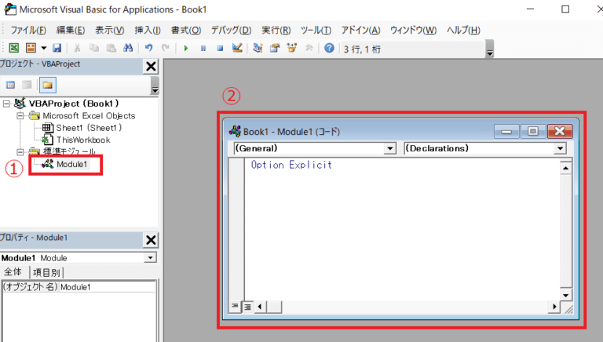Click the Reset (stop) square icon
The height and width of the screenshot is (342, 603).
click(220, 48)
